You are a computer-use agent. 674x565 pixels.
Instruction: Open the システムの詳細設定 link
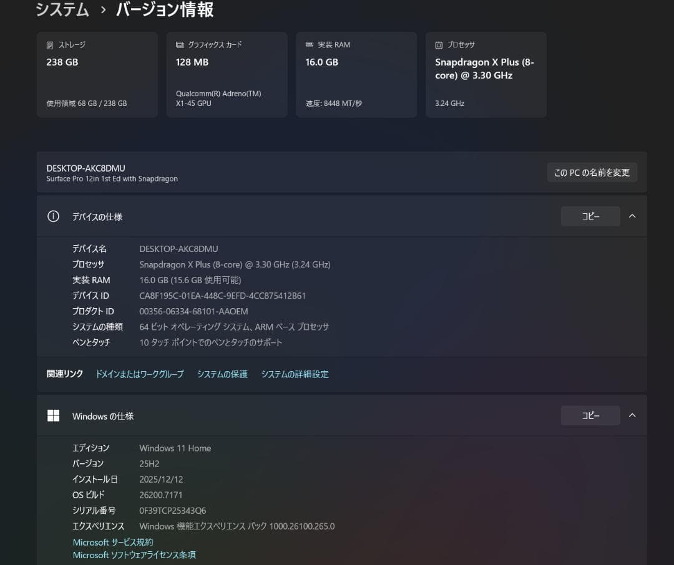tap(295, 374)
